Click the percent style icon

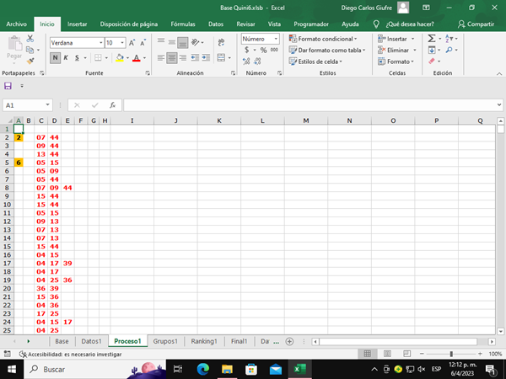pyautogui.click(x=262, y=51)
